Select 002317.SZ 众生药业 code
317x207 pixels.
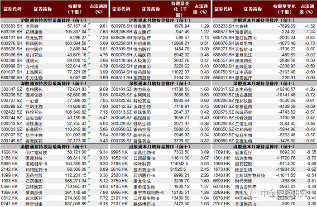(x=223, y=89)
